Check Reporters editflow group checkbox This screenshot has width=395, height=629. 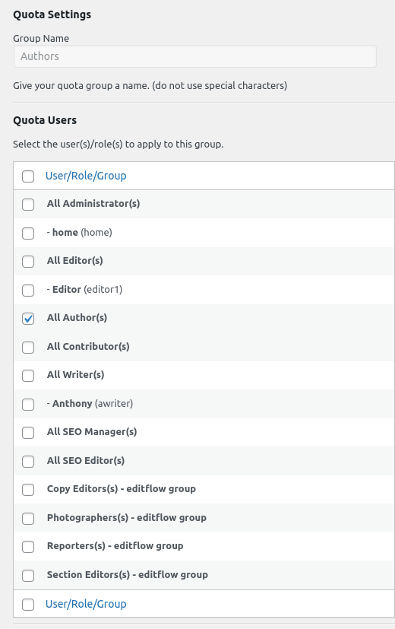tap(28, 546)
